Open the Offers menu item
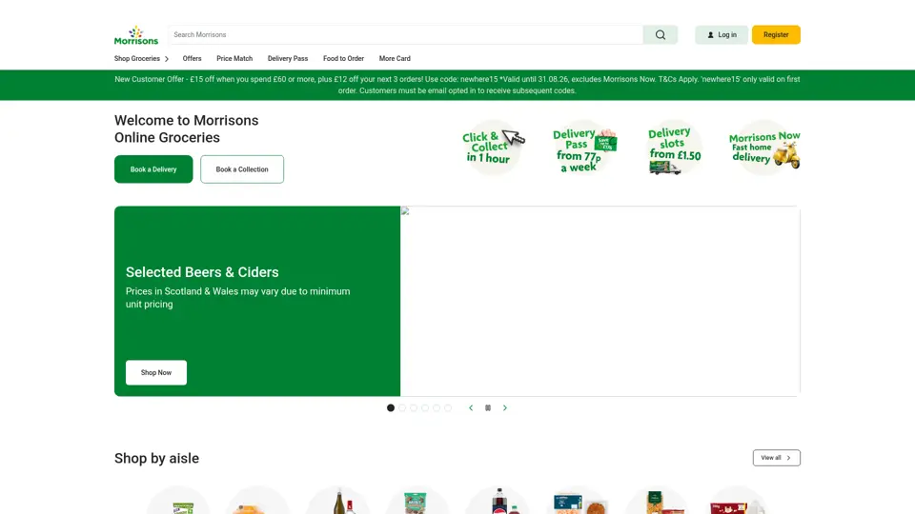The image size is (915, 514). pos(192,59)
